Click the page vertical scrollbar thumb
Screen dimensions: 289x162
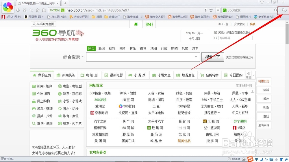coord(287,34)
